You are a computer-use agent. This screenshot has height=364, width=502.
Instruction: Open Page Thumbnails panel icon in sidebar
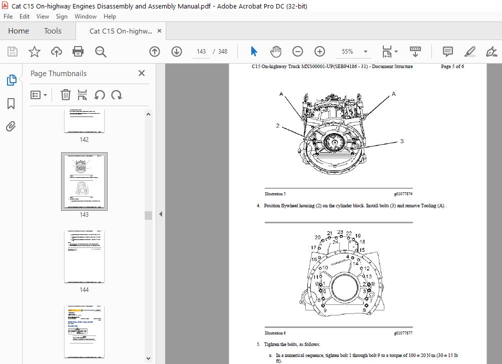click(x=11, y=80)
